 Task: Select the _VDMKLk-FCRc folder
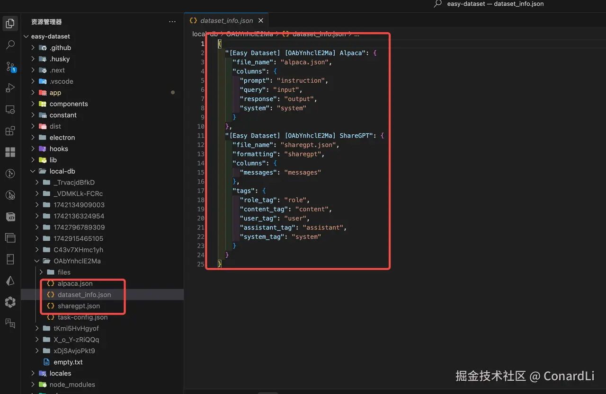pos(78,194)
